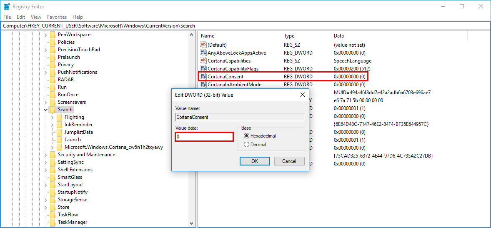Expand the PushNotifications key

coord(46,72)
